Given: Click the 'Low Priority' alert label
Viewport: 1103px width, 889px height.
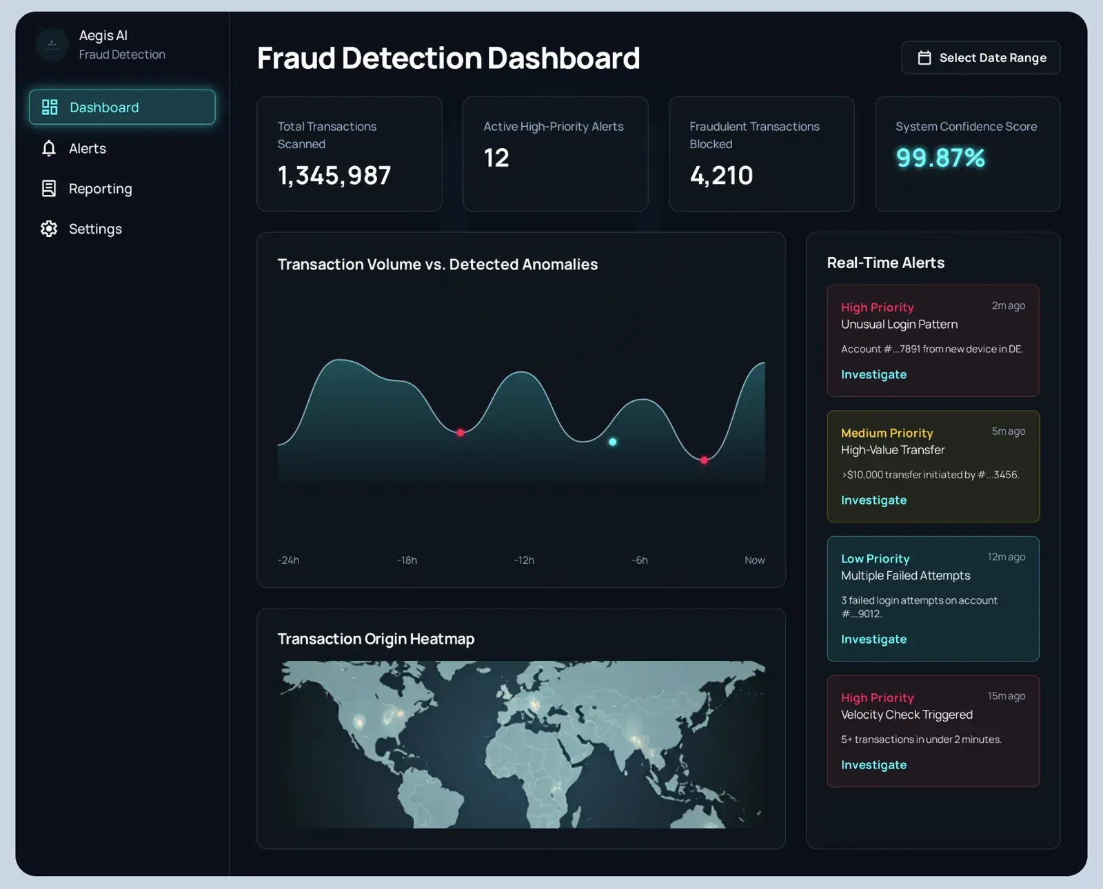Looking at the screenshot, I should point(875,558).
